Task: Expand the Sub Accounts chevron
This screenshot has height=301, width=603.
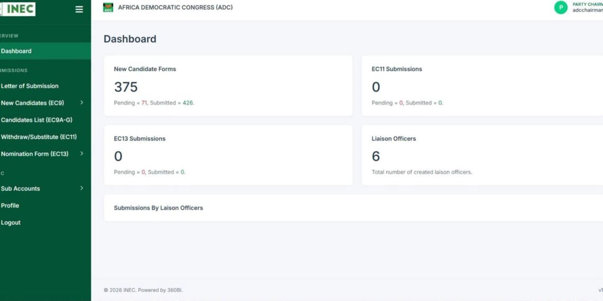Action: [81, 188]
